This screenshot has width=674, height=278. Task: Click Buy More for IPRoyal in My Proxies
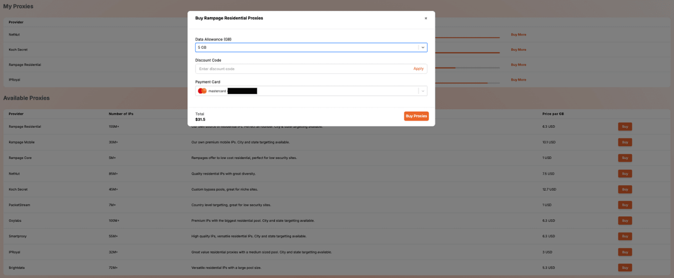point(518,80)
